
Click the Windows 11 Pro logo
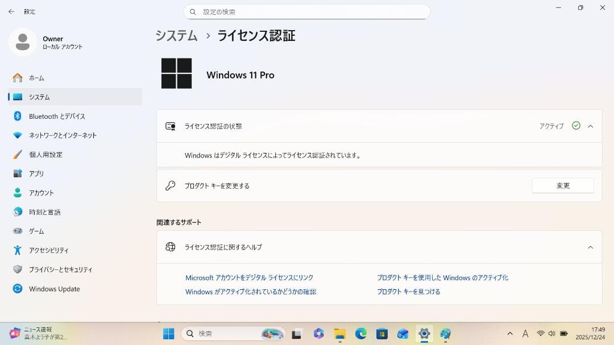tap(177, 73)
